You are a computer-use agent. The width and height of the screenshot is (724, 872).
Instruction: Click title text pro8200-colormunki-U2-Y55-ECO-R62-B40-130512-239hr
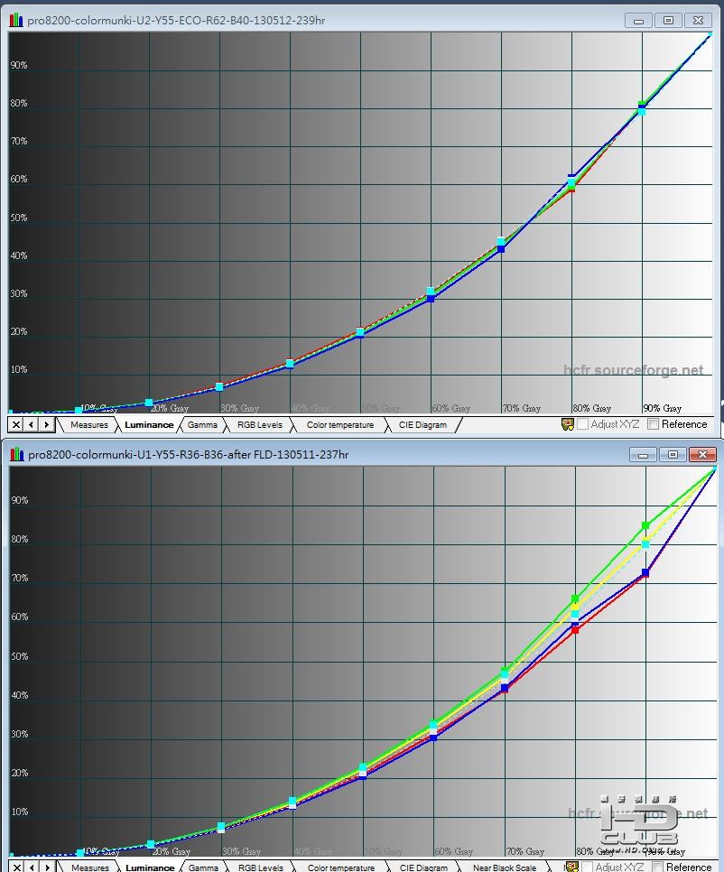(176, 21)
